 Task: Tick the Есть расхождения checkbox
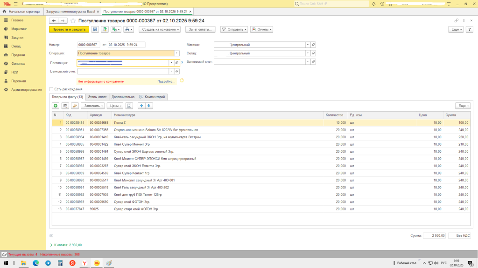pyautogui.click(x=51, y=89)
